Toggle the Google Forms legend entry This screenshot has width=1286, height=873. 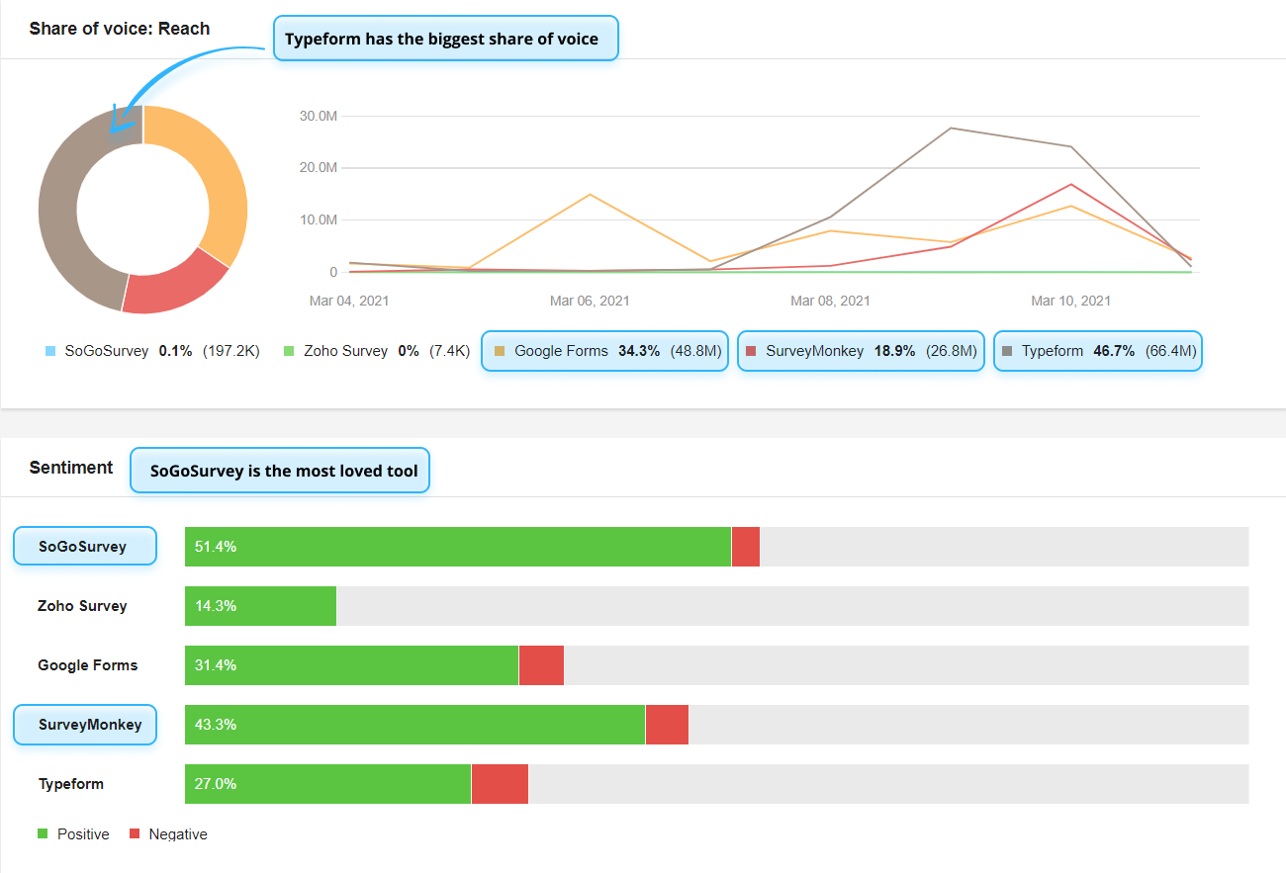tap(604, 351)
